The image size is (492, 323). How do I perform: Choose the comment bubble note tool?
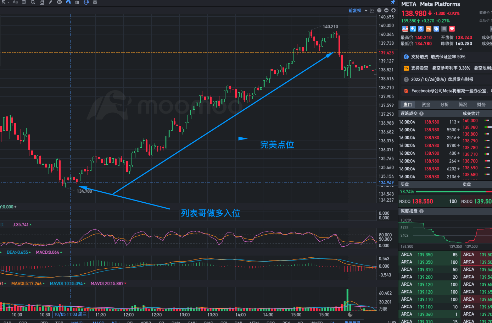pyautogui.click(x=24, y=2)
